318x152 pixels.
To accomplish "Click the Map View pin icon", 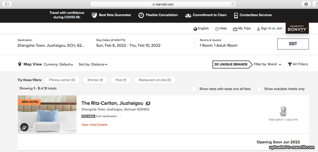I will [20, 64].
